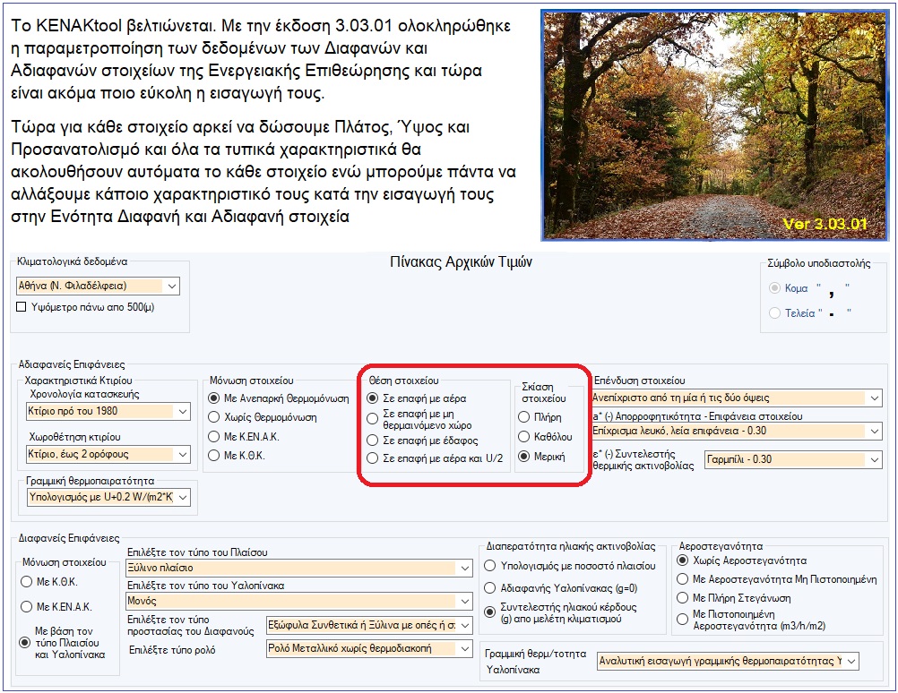The height and width of the screenshot is (693, 898).
Task: Open Εξώφυλα Συνθετικά ή Ξύλινα dropdown
Action: pos(369,626)
